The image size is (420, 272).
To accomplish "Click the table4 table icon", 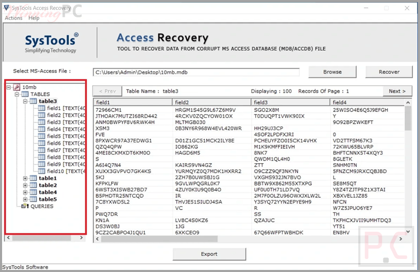I will [x=33, y=192].
